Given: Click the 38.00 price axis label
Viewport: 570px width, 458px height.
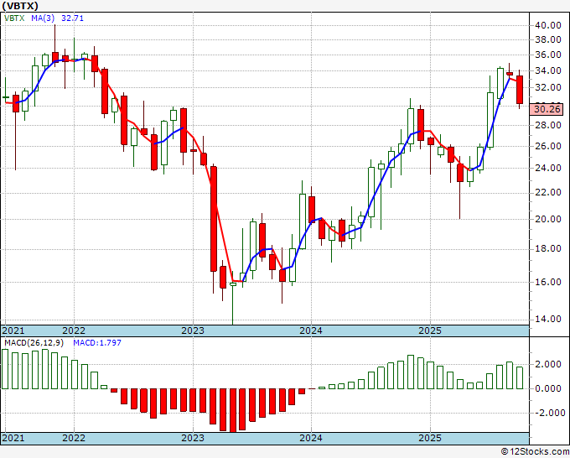Looking at the screenshot, I should pos(548,39).
